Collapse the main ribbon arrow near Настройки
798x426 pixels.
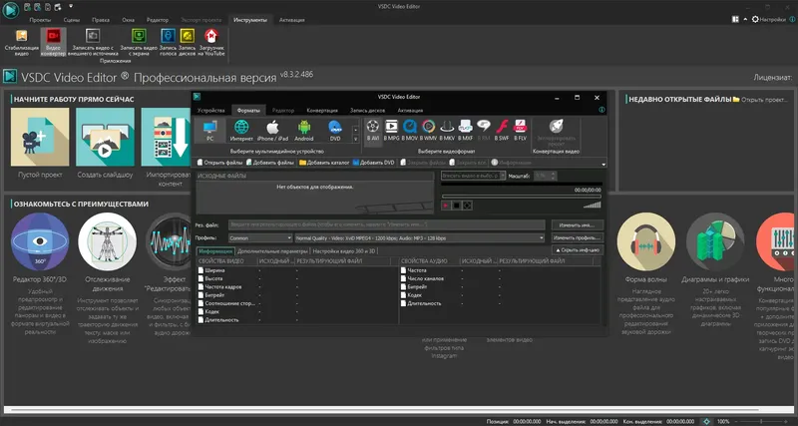click(x=745, y=19)
